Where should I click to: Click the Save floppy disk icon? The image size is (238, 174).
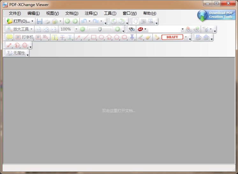(x=40, y=21)
